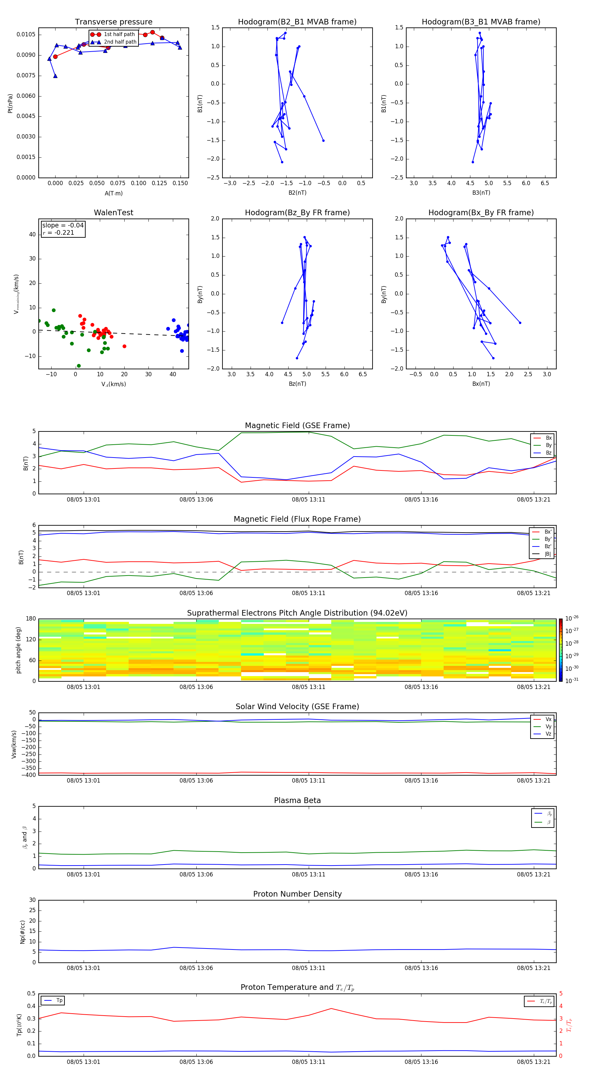Click the green β legend entry in Plasma Beta

click(x=543, y=823)
